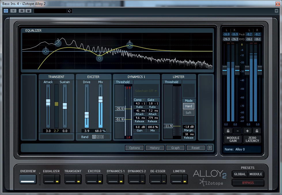Select exciter Band 1
The width and height of the screenshot is (282, 195).
pos(94,137)
